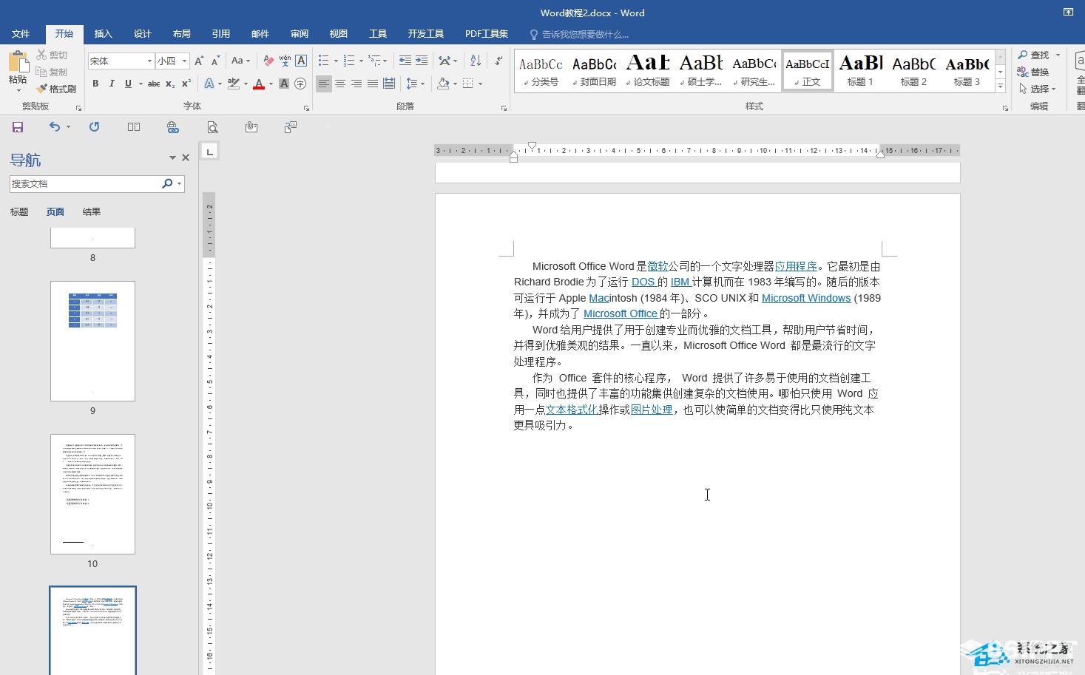Click the Save icon in quick access toolbar

[x=18, y=127]
